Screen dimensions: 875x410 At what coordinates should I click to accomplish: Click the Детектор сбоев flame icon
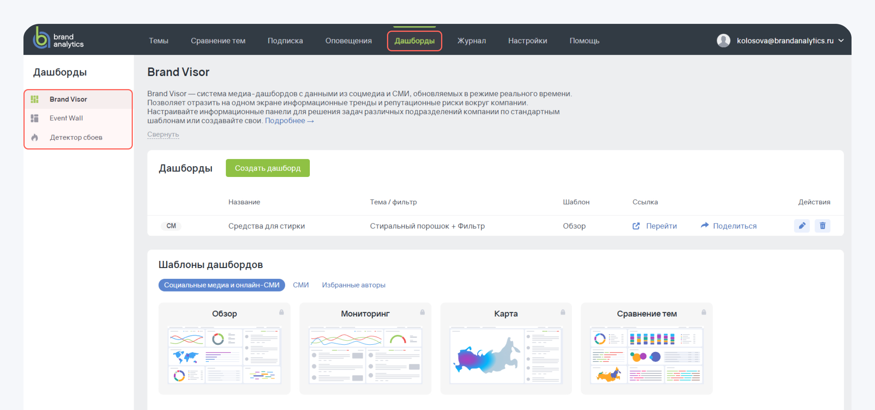(35, 137)
